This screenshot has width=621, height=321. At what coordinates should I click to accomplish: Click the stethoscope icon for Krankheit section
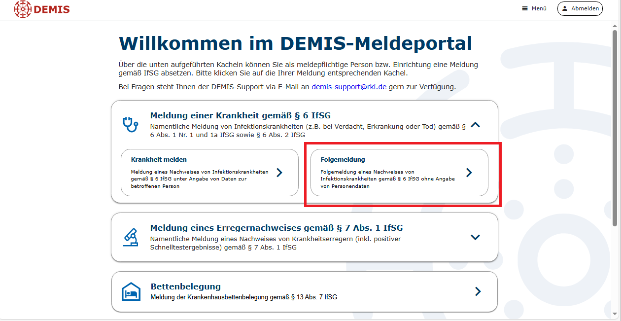tap(130, 124)
